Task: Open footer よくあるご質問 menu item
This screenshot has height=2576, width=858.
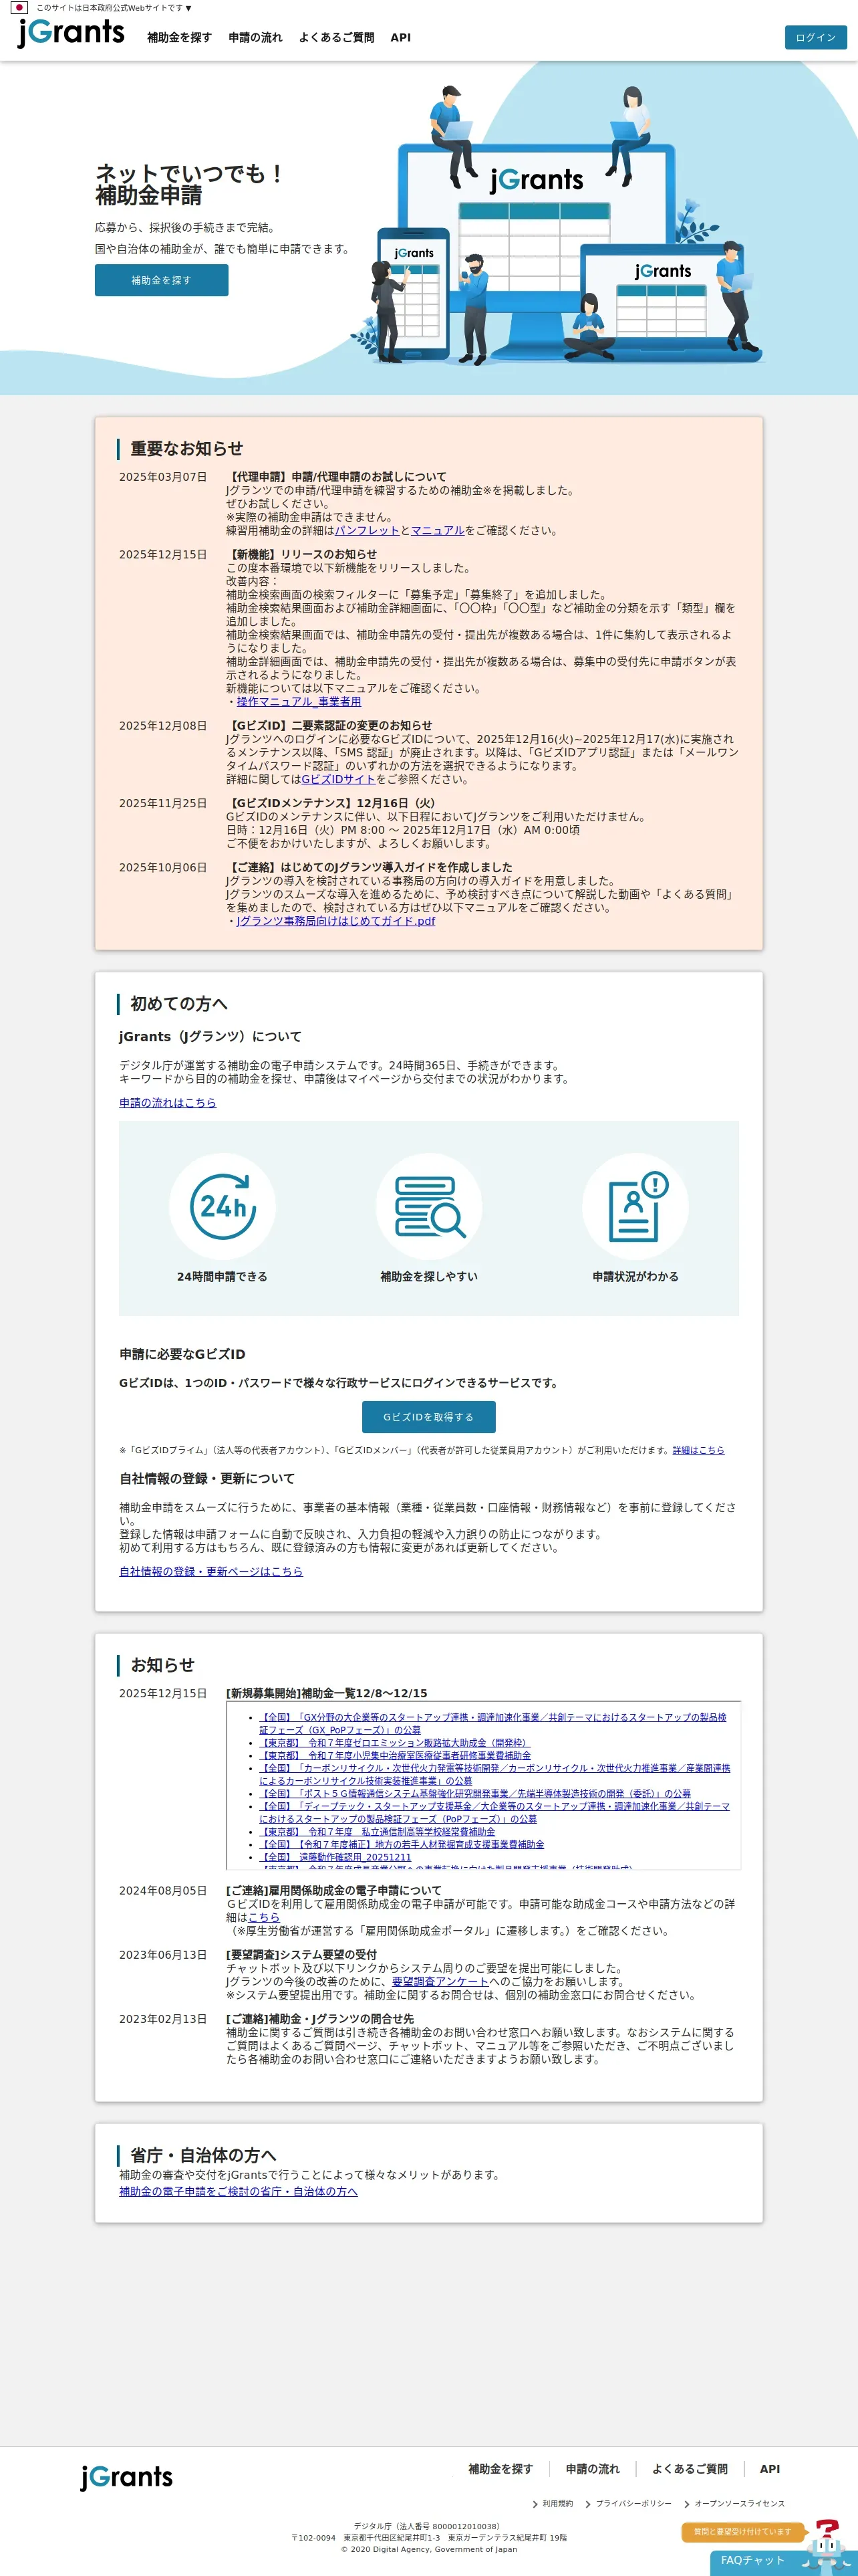Action: coord(689,2469)
